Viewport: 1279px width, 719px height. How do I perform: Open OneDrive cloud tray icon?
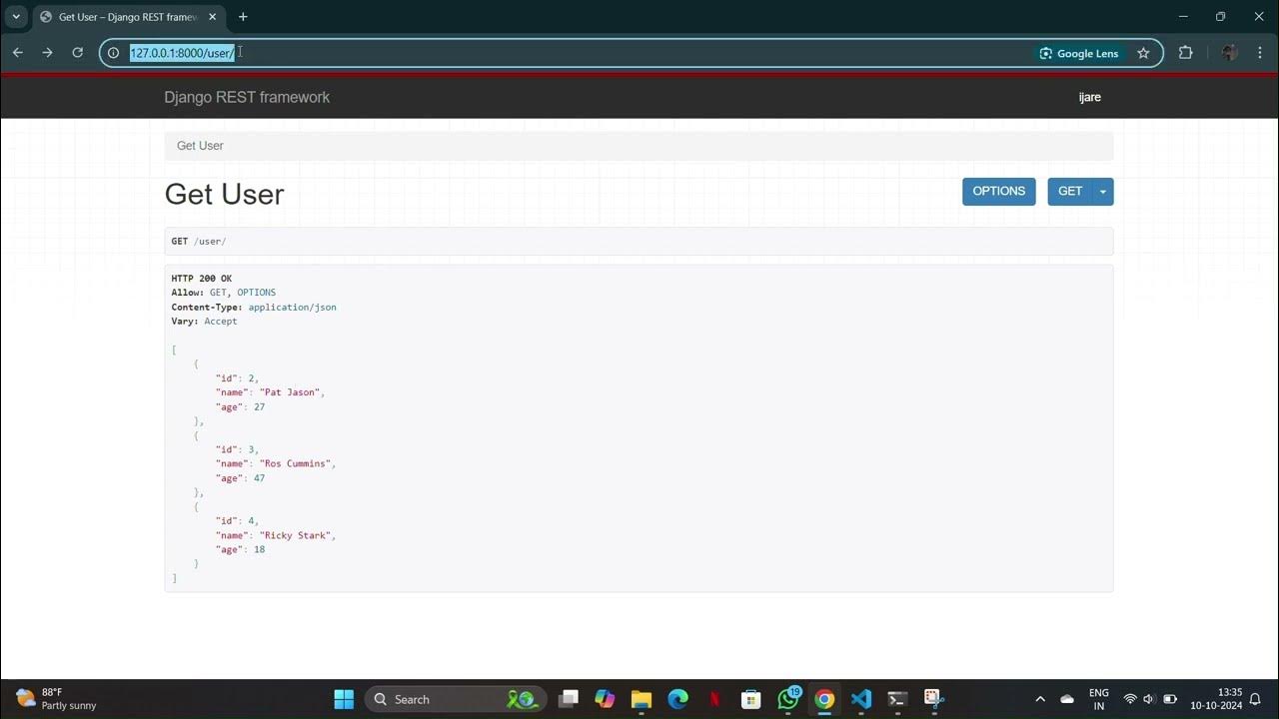pyautogui.click(x=1067, y=699)
